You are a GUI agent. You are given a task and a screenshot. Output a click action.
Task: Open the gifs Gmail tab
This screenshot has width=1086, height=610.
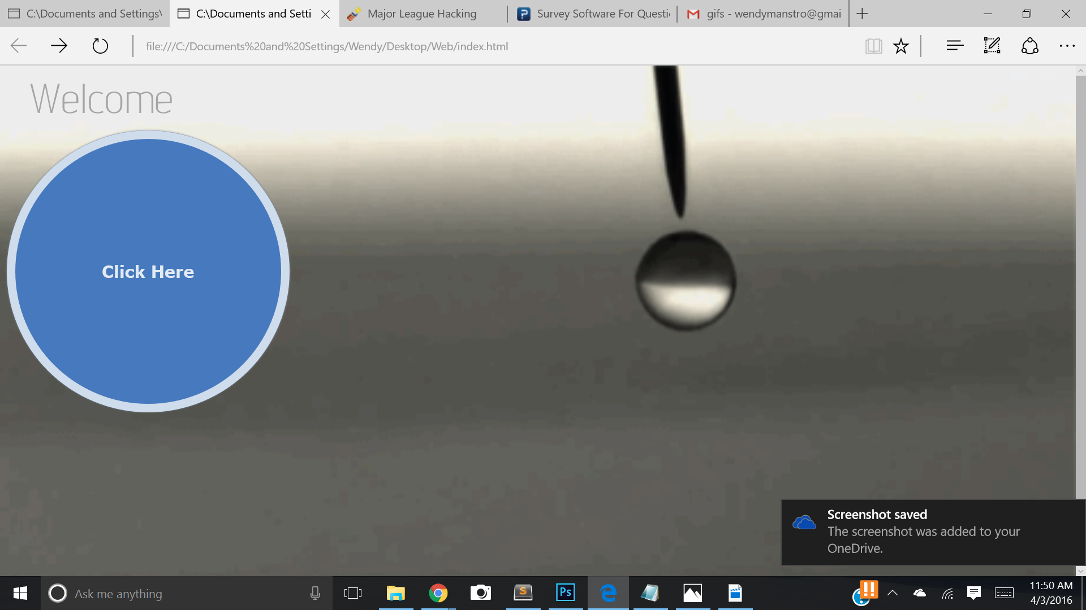point(773,14)
